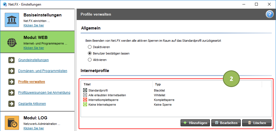Select the Deaktivieren radio option

(90, 47)
